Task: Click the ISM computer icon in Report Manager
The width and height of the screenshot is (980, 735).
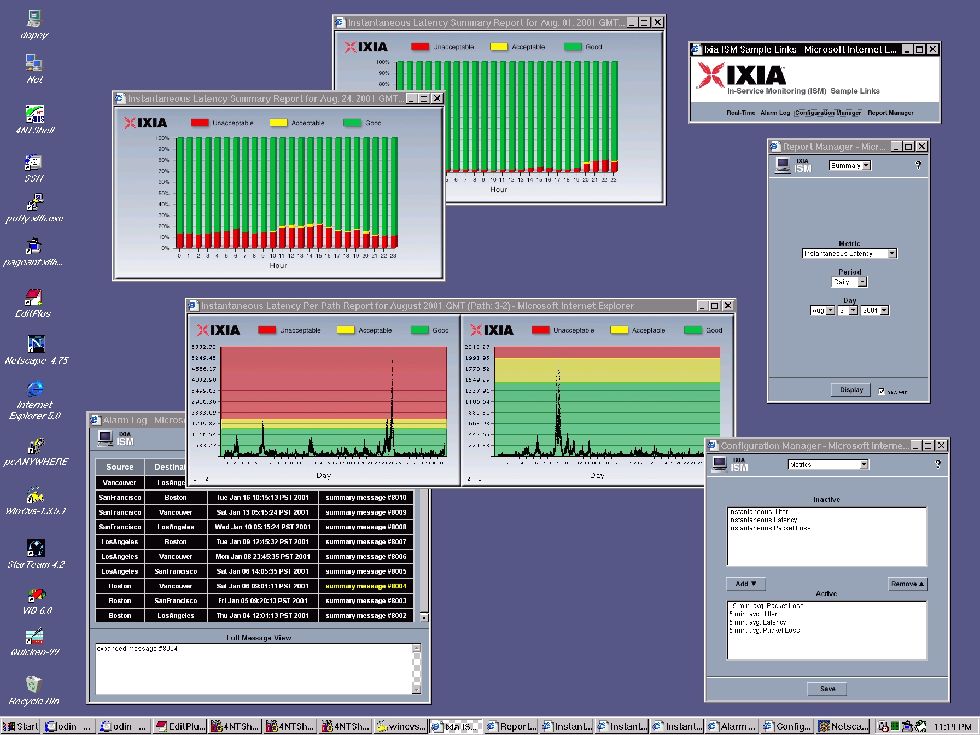Action: (783, 165)
